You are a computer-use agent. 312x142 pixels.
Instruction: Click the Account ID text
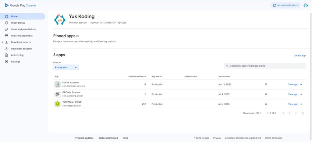[108, 23]
